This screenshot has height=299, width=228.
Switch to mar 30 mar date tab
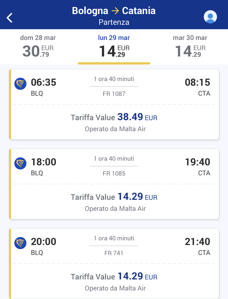click(x=190, y=47)
